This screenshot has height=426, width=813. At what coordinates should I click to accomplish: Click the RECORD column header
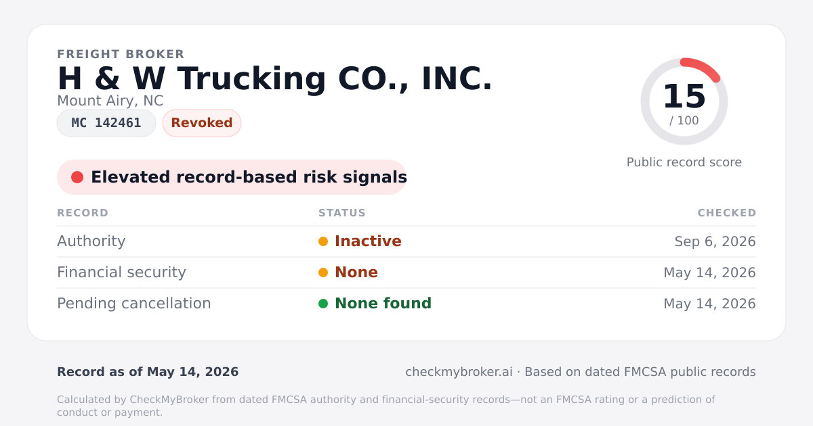click(83, 213)
